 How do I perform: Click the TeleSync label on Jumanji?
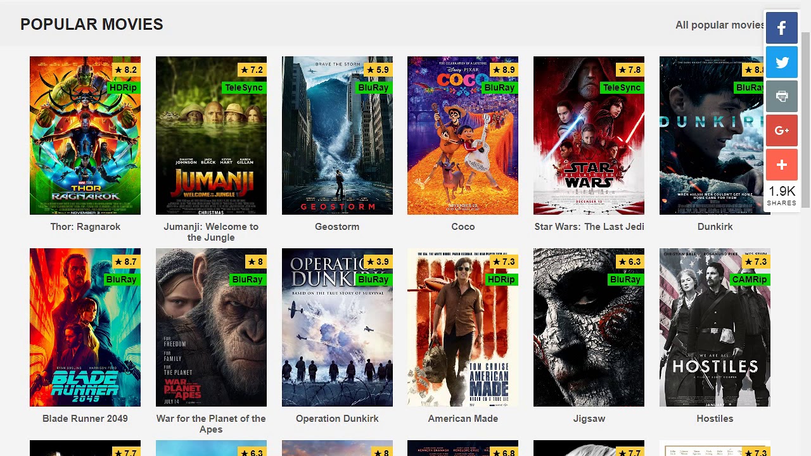[x=244, y=87]
